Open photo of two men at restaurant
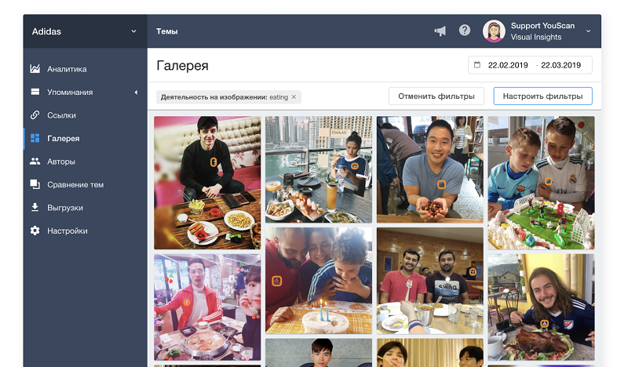The image size is (628, 367). click(429, 281)
